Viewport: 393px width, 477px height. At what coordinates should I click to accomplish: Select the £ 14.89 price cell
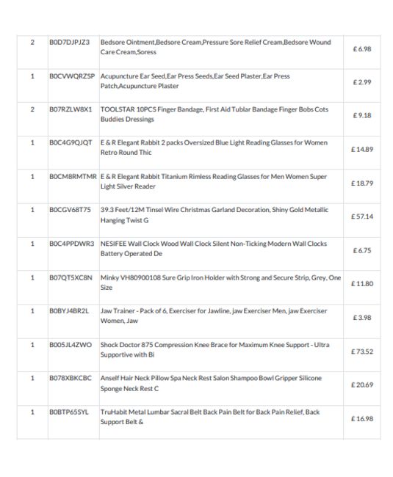(x=362, y=150)
